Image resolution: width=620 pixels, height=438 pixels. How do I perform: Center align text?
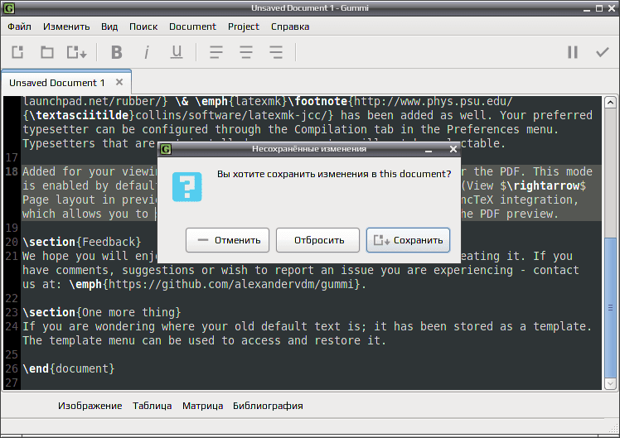click(246, 52)
